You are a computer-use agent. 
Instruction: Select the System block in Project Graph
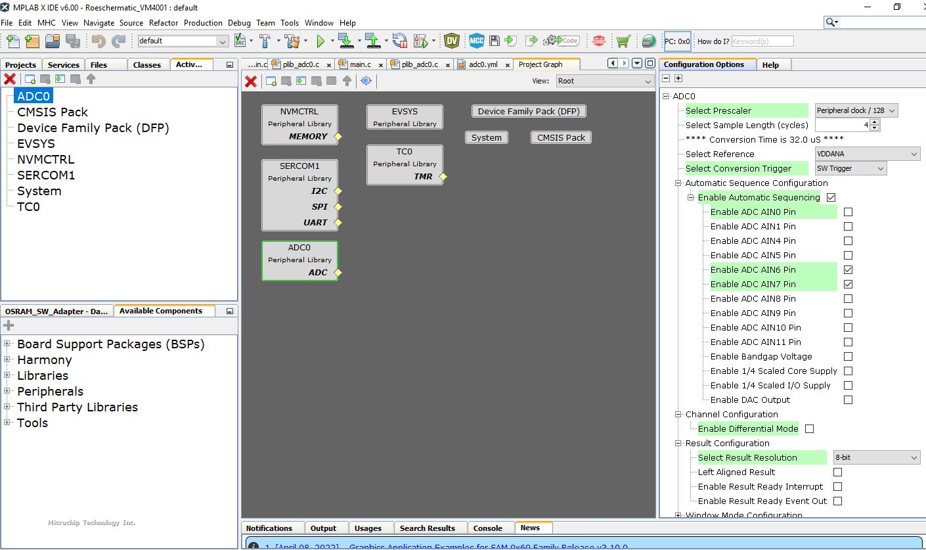click(487, 137)
